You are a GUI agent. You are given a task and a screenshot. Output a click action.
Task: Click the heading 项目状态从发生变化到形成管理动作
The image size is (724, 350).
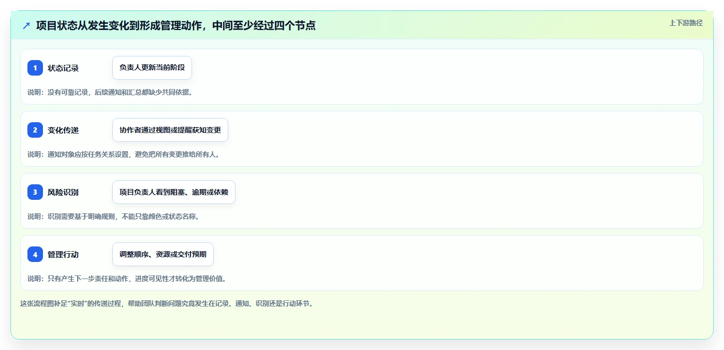[120, 25]
